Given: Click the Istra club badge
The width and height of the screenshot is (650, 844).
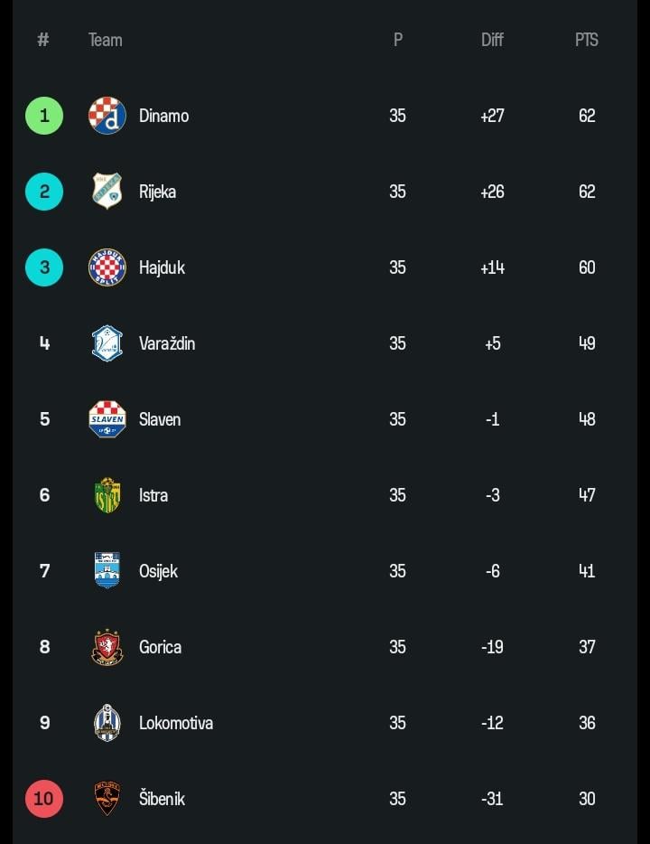Looking at the screenshot, I should pyautogui.click(x=107, y=495).
